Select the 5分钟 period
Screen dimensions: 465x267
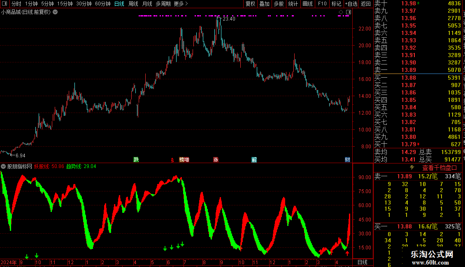[47, 4]
